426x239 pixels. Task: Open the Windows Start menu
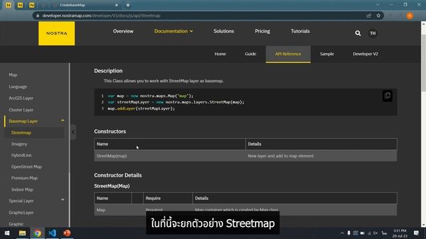7,233
